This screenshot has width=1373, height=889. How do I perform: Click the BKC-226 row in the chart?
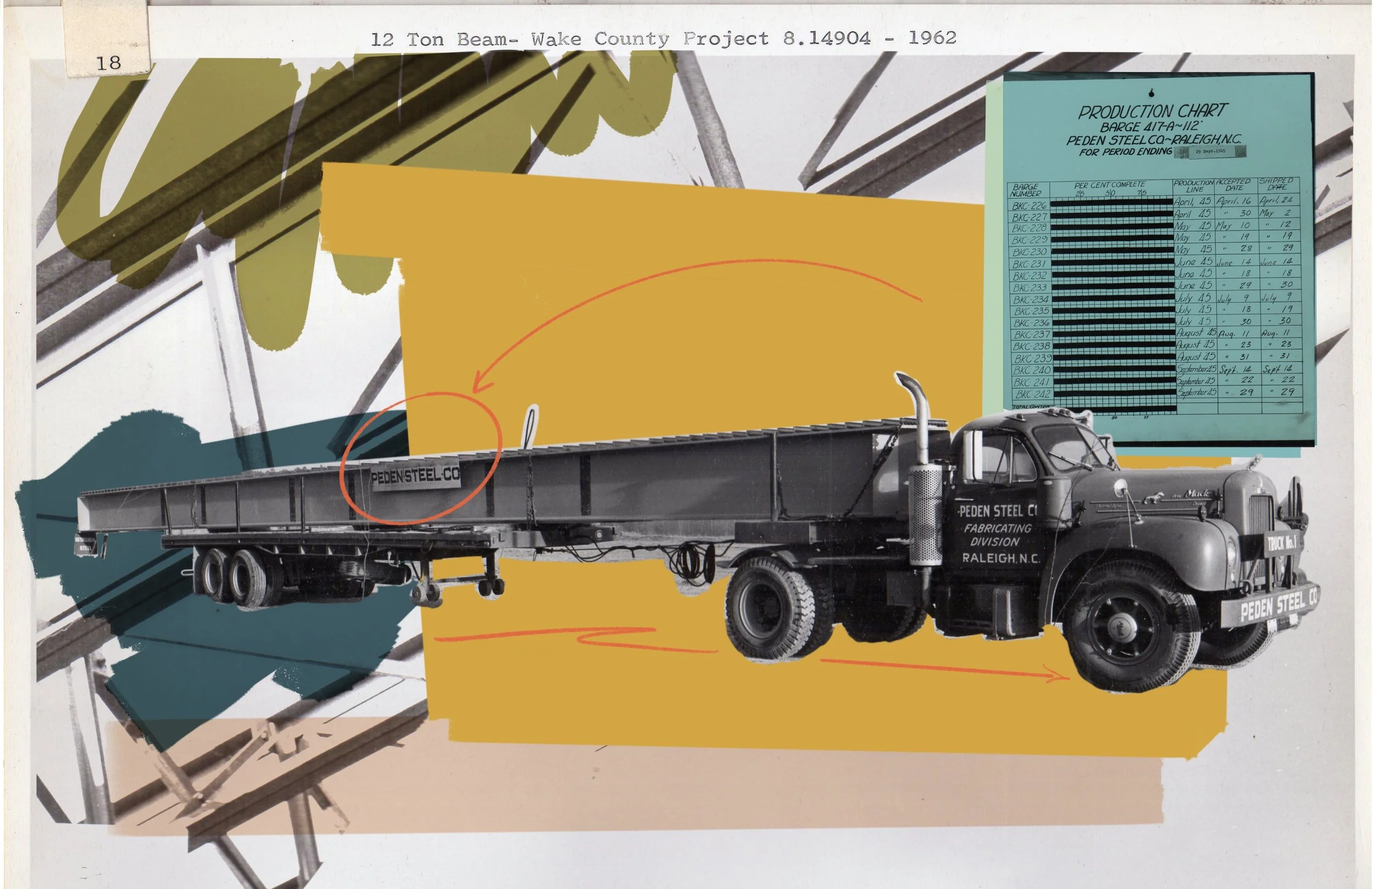(1030, 205)
